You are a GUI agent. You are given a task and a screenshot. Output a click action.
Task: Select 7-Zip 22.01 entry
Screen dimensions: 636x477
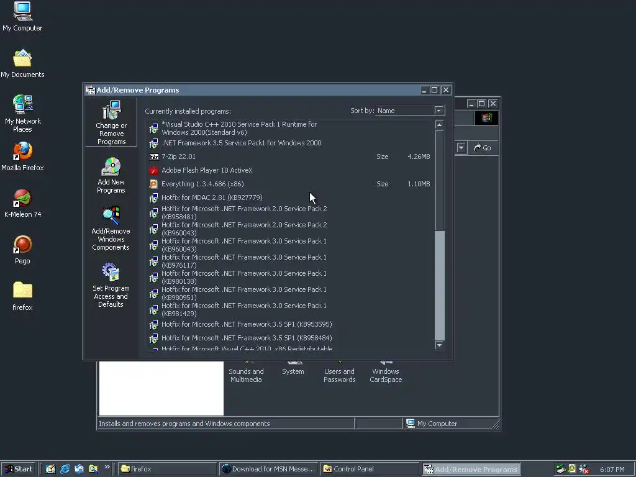pyautogui.click(x=290, y=157)
